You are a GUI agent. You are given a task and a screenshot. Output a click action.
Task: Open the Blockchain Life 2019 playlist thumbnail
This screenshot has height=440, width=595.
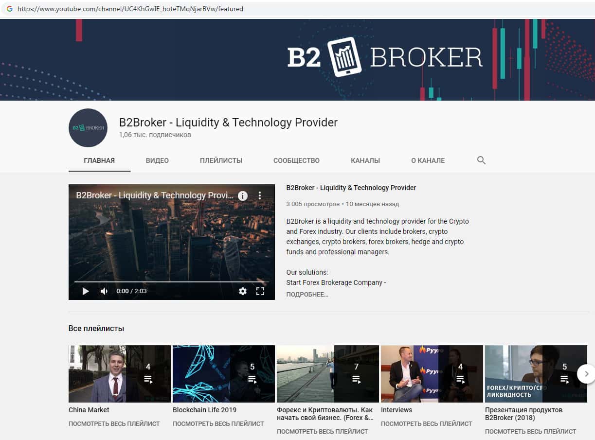(224, 374)
